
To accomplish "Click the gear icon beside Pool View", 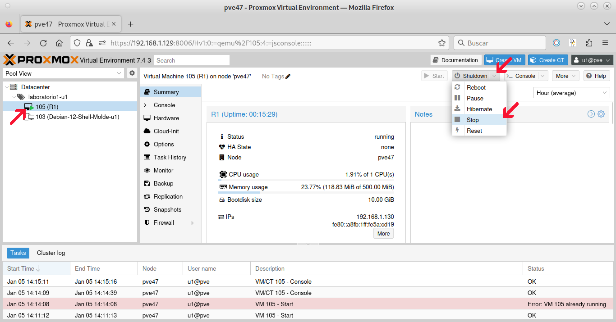I will [132, 73].
